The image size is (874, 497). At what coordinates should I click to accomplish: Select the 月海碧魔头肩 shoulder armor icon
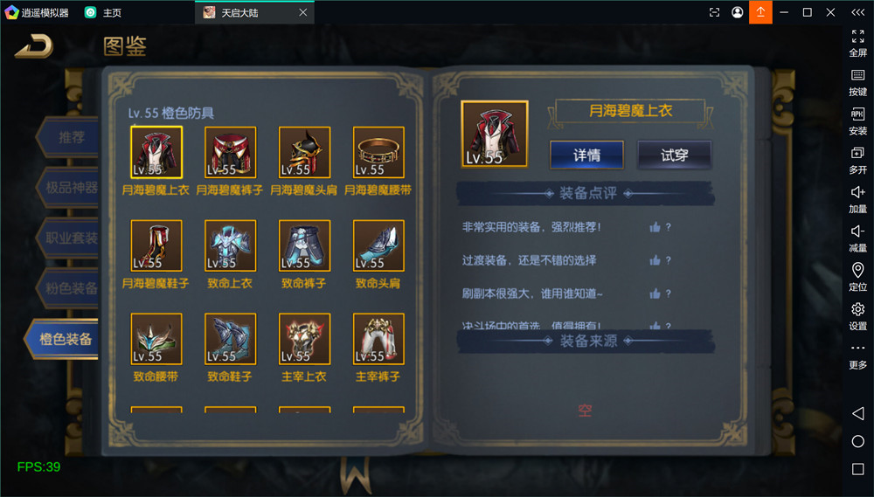pos(304,152)
